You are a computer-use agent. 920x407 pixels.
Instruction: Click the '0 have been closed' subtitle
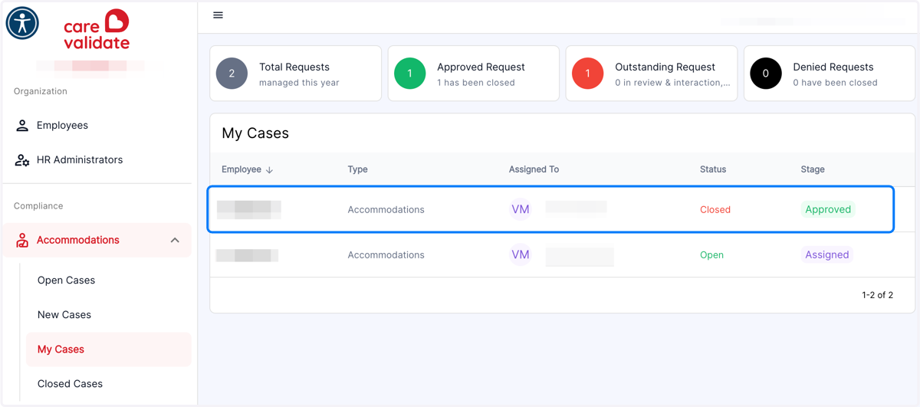click(x=835, y=83)
